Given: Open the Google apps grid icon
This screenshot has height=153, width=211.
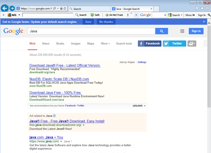Looking at the screenshot, I should 182,31.
